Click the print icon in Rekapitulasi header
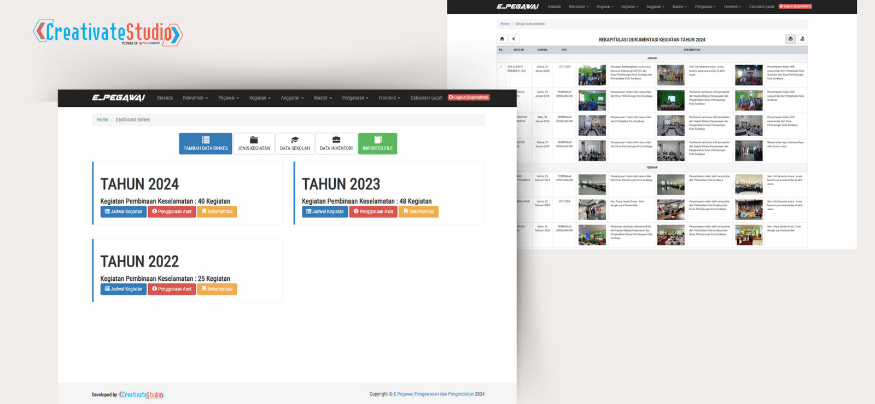 (x=790, y=39)
